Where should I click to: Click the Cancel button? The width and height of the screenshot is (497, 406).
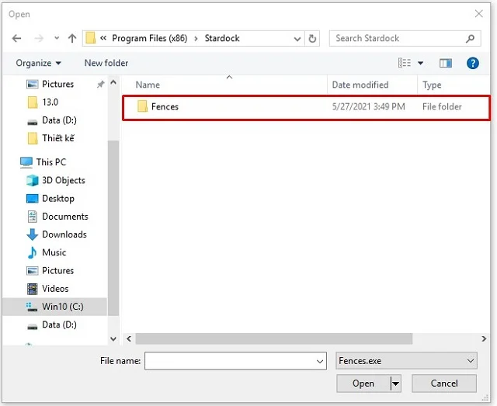tap(444, 383)
